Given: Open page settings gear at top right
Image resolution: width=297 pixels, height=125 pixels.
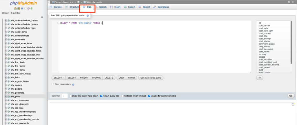Looking at the screenshot, I should pos(289,2).
